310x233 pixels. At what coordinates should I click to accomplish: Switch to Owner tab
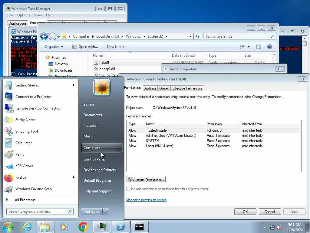pos(164,88)
